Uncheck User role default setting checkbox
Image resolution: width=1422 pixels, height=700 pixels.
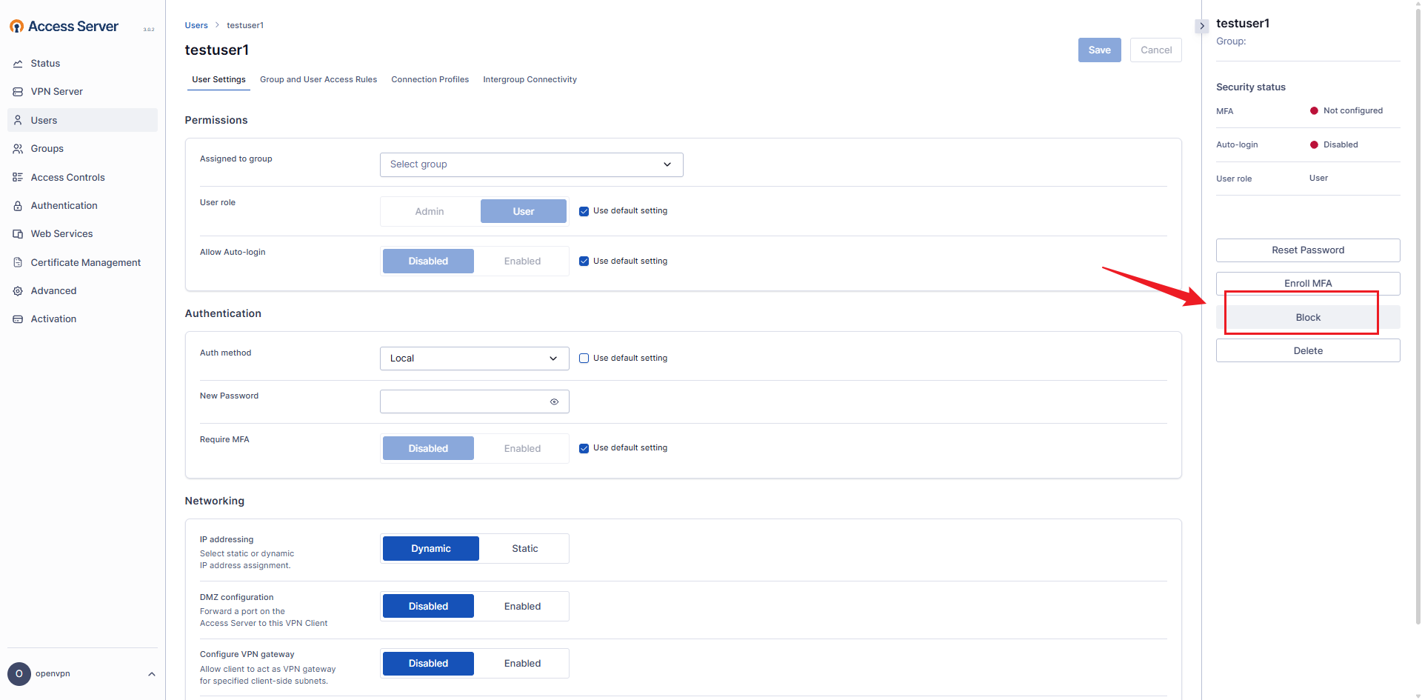click(584, 211)
